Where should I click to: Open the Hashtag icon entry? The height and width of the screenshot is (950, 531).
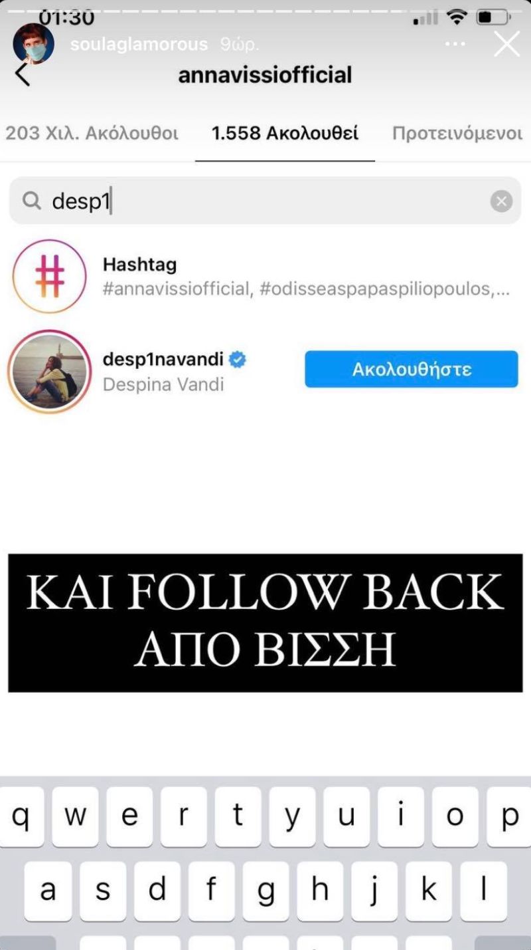pyautogui.click(x=50, y=276)
